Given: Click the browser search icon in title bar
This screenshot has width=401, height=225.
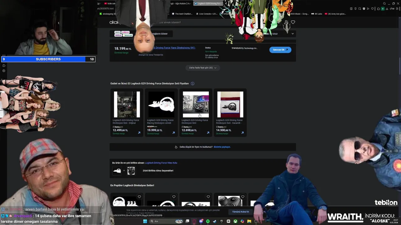Looking at the screenshot, I should tap(384, 3).
